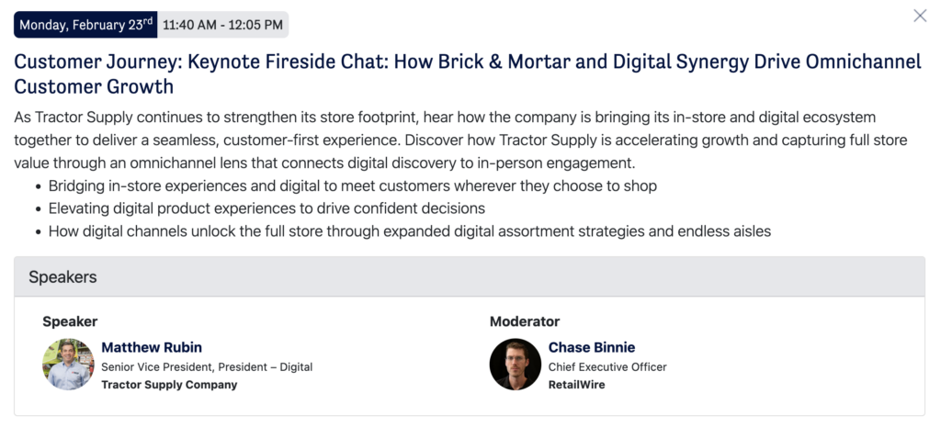Image resolution: width=941 pixels, height=427 pixels.
Task: Click the "Bridging in-store experiences" bullet point
Action: (x=352, y=186)
